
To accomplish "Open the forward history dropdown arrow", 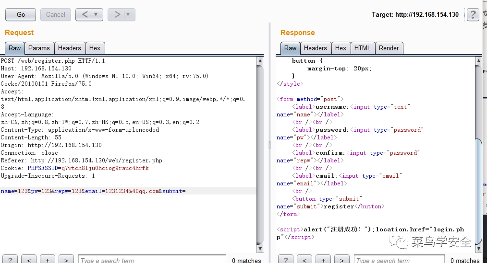I will point(128,14).
